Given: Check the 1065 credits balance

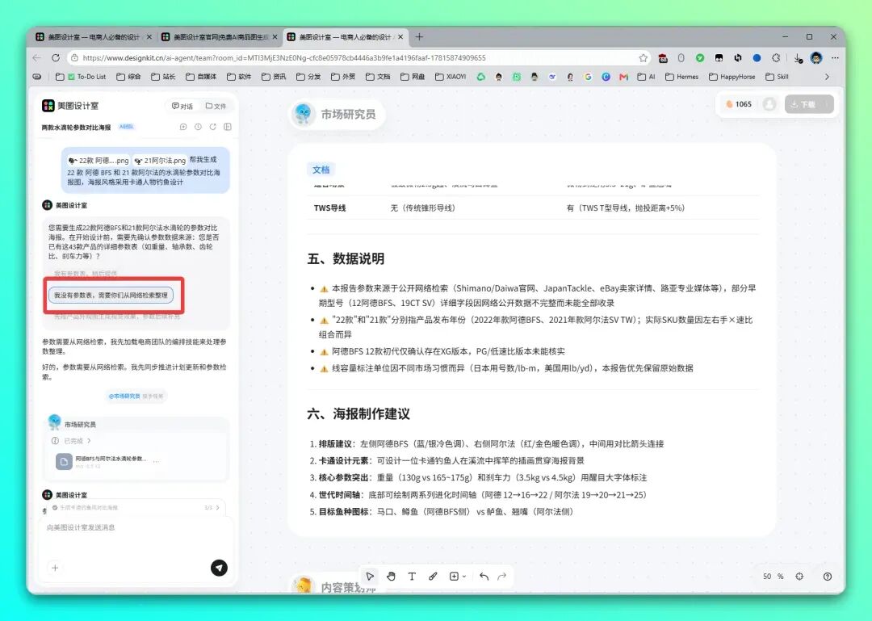Looking at the screenshot, I should [738, 104].
